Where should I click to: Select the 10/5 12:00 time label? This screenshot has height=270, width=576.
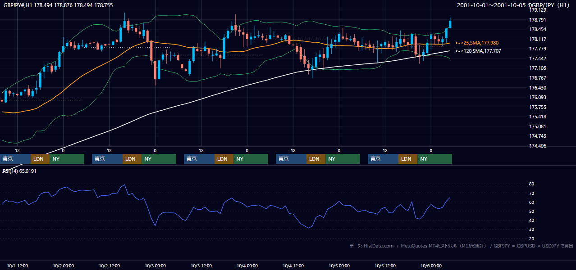point(385,266)
